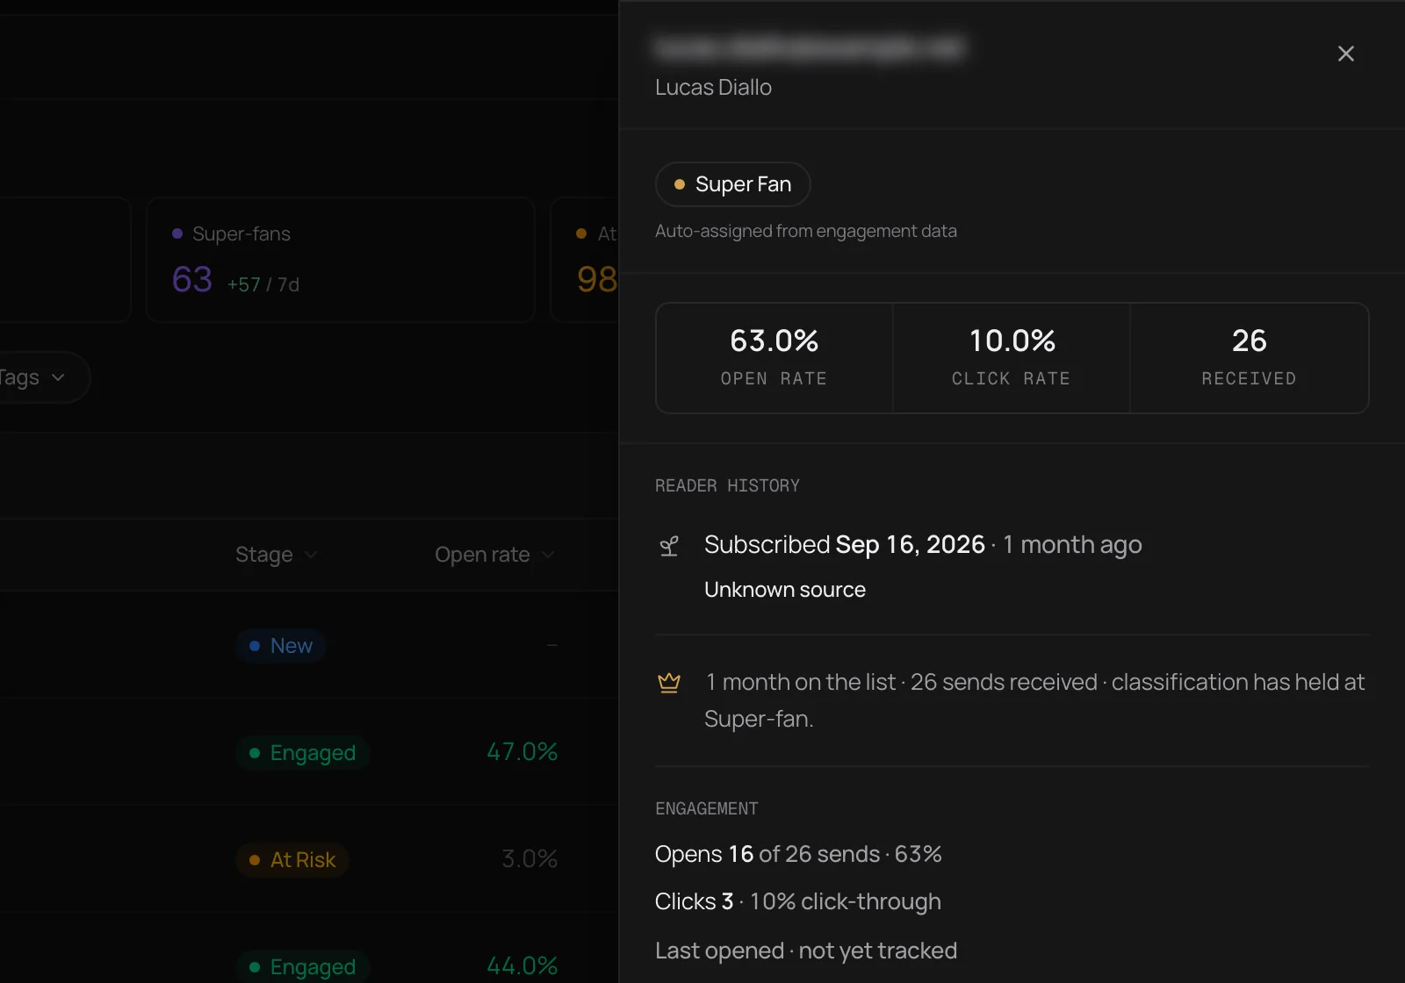Click the '+57 / 7d' change indicator

[263, 285]
